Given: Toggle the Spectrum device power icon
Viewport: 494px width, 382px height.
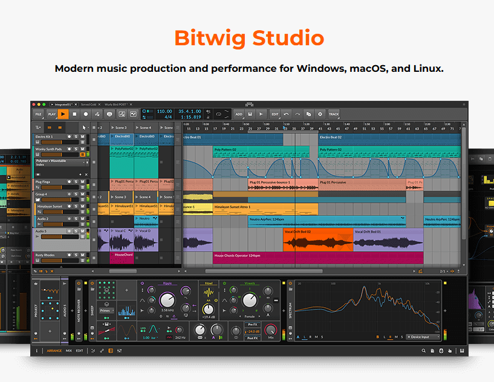Looking at the screenshot, I should [290, 283].
